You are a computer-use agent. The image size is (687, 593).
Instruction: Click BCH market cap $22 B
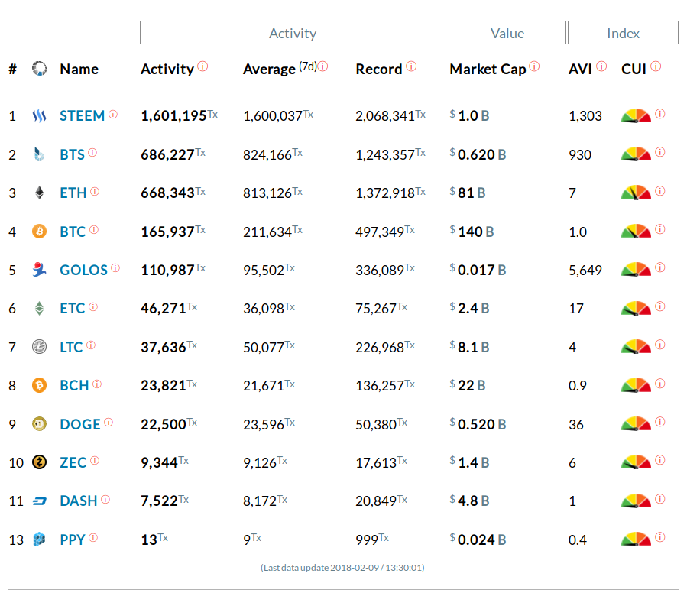468,385
